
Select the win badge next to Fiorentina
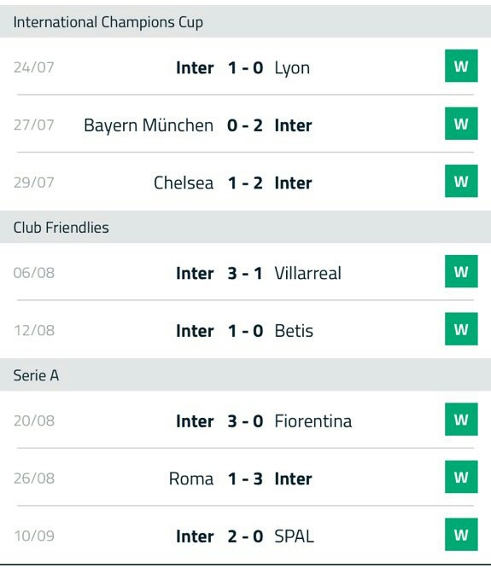coord(461,419)
